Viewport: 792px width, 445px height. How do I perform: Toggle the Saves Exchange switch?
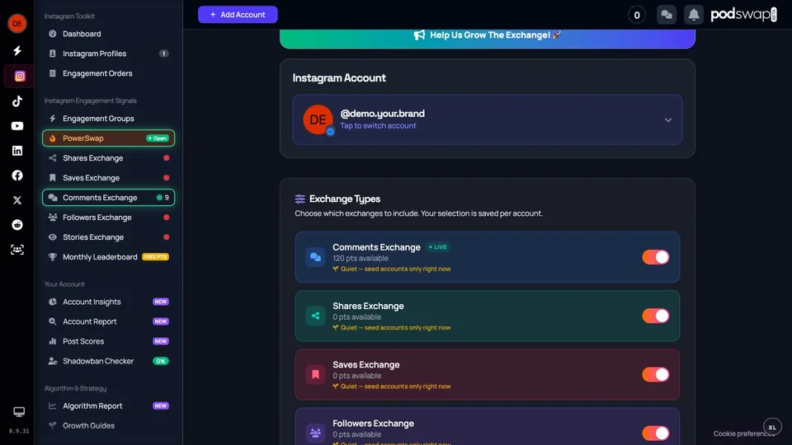[656, 374]
